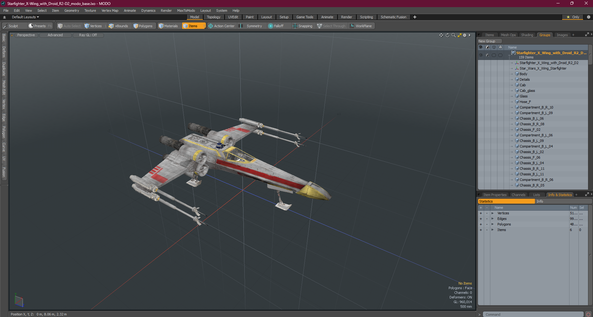Toggle the lock checkbox for Starfighter group
The height and width of the screenshot is (317, 593).
coord(501,55)
